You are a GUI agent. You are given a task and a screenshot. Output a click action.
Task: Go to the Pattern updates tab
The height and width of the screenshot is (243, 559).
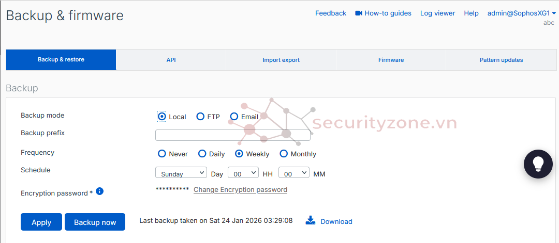coord(501,60)
